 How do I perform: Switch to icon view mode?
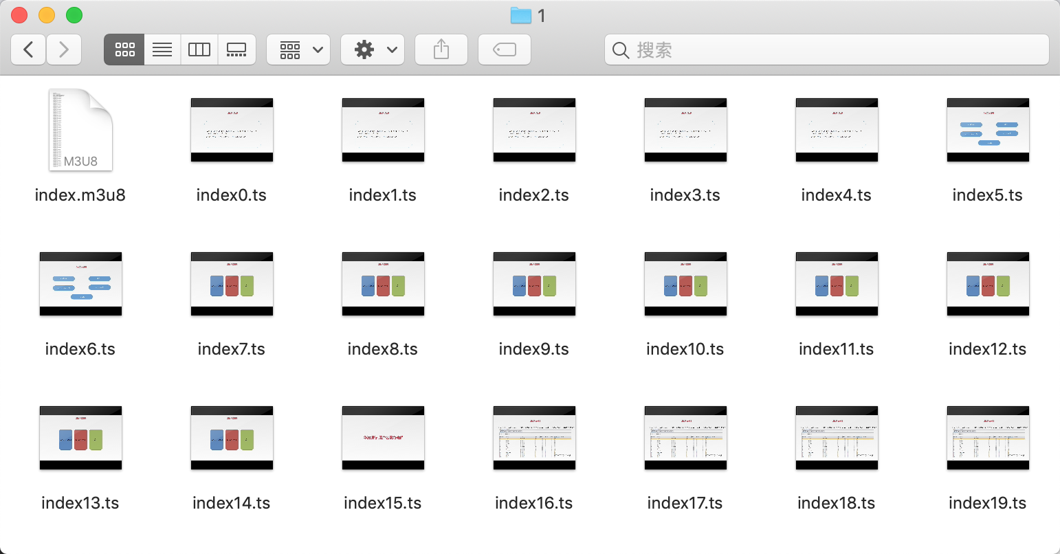pyautogui.click(x=124, y=49)
